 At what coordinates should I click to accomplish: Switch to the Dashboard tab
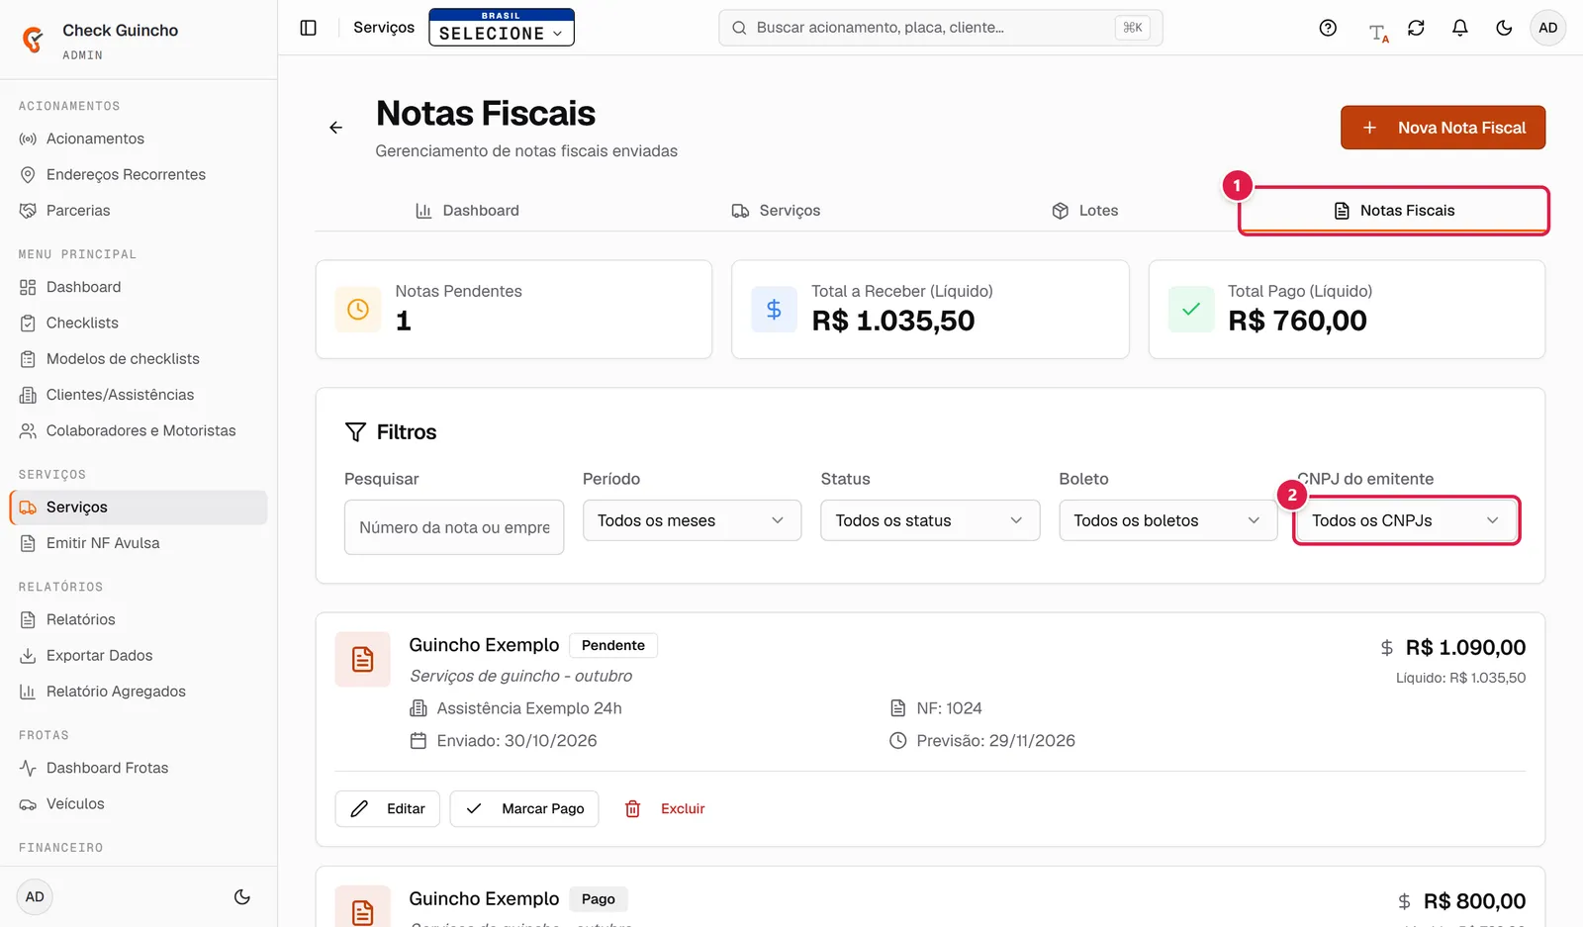coord(468,211)
